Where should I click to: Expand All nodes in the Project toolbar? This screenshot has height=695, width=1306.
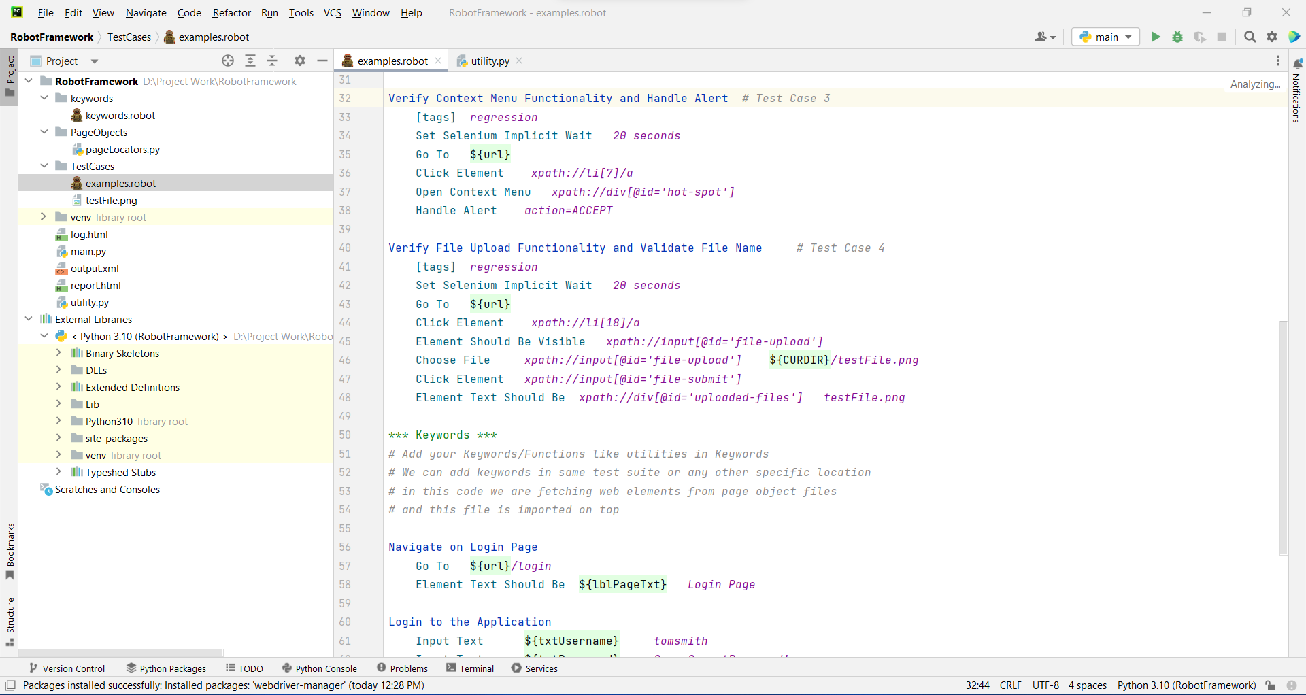click(250, 61)
